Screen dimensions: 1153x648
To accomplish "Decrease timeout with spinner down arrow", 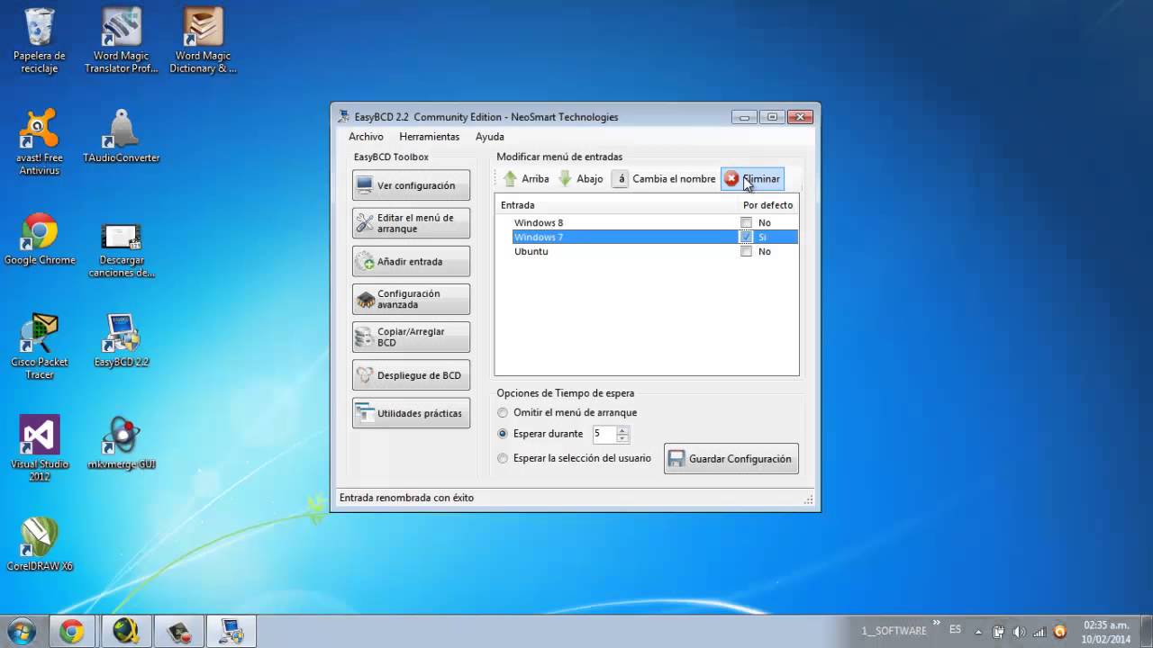I will pos(622,437).
